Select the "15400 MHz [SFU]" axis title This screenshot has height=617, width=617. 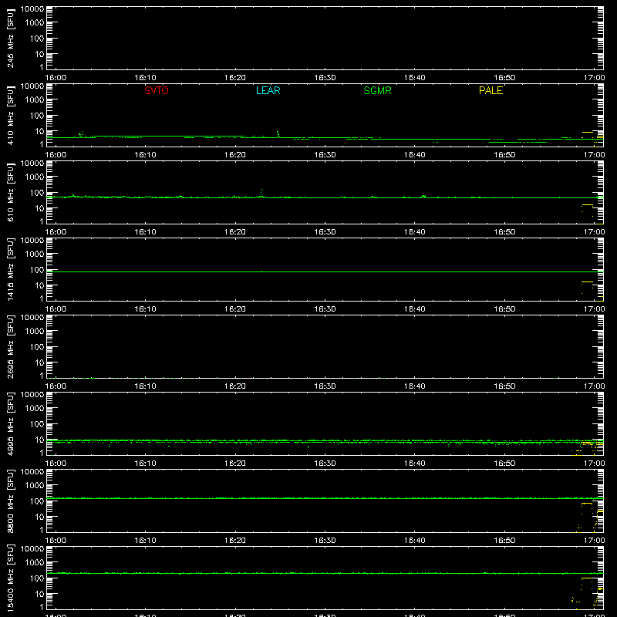point(10,578)
